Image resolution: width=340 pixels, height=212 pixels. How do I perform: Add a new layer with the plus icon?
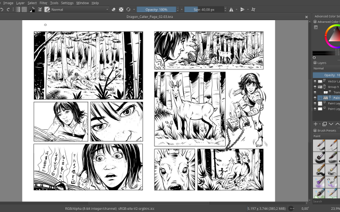[316, 123]
